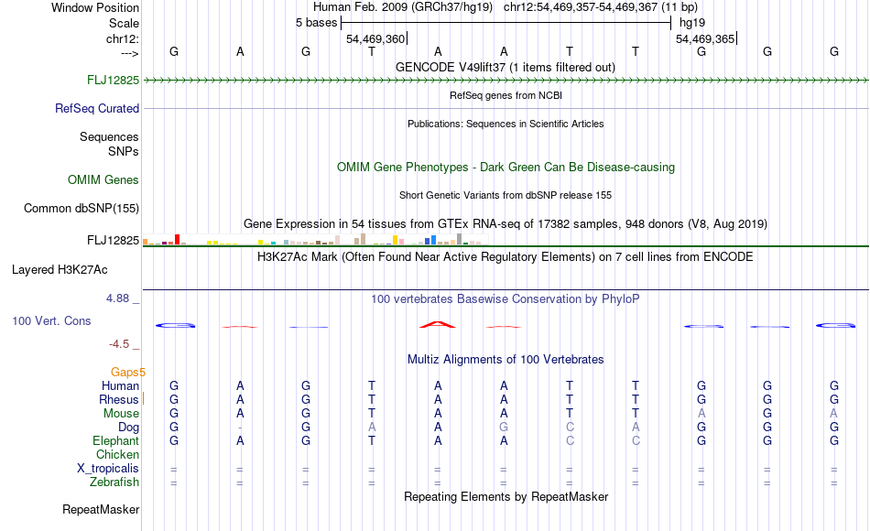Click the 4.88 PhyloP upper scale value
870x531 pixels.
click(x=117, y=298)
